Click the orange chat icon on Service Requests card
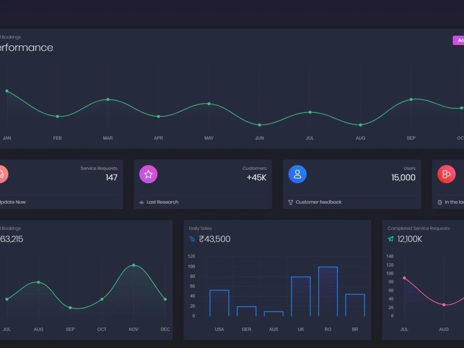464x348 pixels. pos(2,174)
